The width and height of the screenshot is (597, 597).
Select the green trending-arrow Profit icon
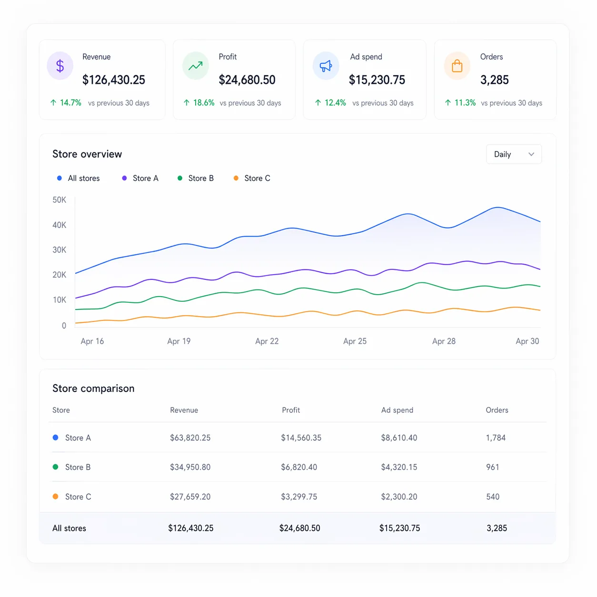(x=195, y=66)
